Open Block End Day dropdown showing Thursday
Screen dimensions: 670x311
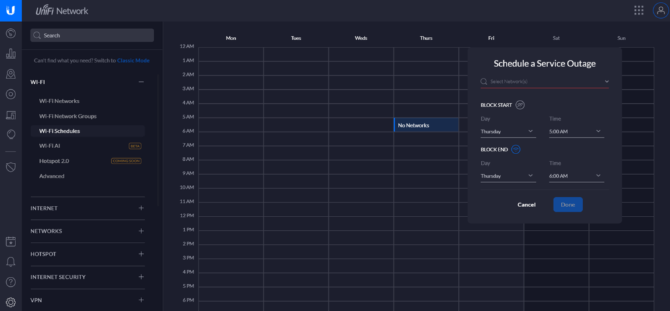[508, 176]
